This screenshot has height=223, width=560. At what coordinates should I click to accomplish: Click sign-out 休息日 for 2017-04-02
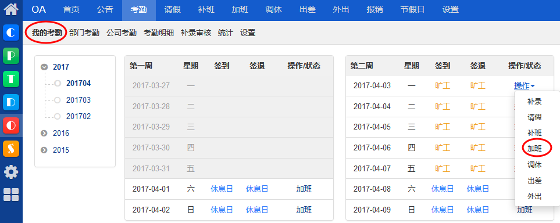[x=257, y=210]
